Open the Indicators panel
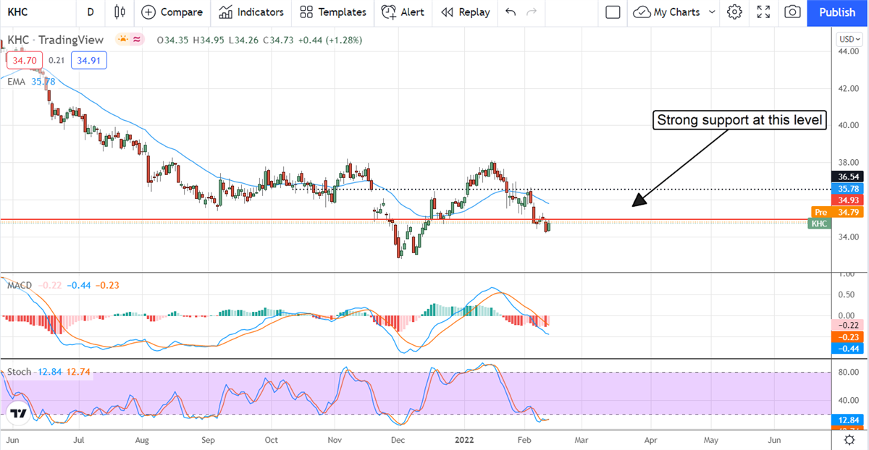Viewport: 869px width, 450px height. point(251,12)
